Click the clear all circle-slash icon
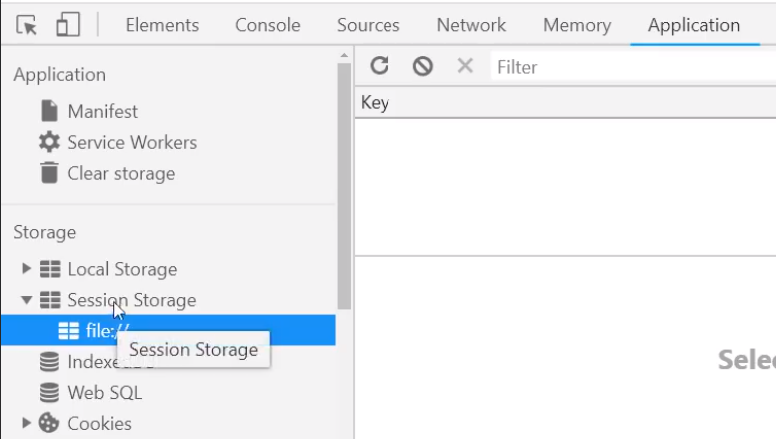The width and height of the screenshot is (776, 439). pos(423,66)
